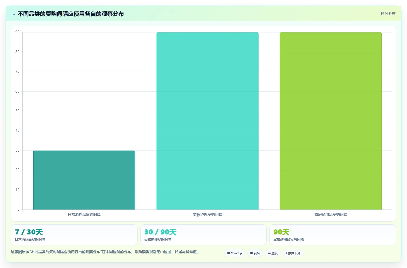Click the 家居耐用品复购间隔 x-axis label
Screen dimensions: 407x268
click(331, 215)
